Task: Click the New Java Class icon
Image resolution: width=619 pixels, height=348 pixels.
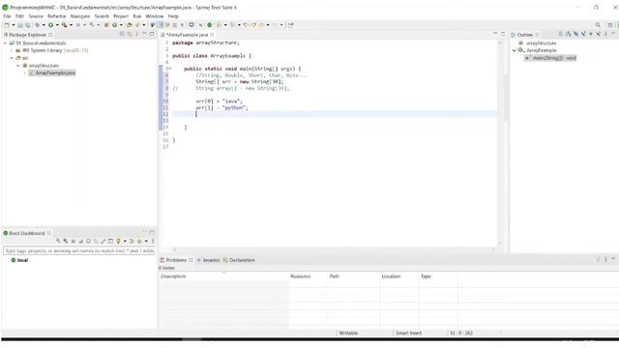Action: [x=114, y=25]
